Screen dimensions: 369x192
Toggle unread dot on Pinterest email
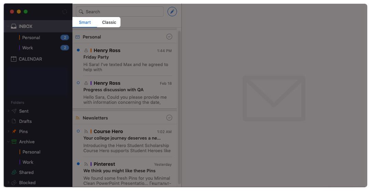point(78,164)
